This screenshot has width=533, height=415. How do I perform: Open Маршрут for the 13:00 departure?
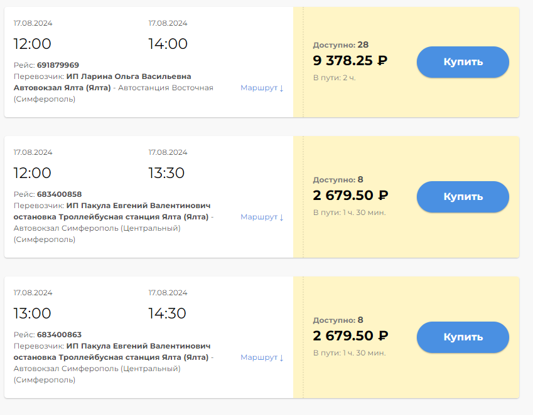point(262,358)
